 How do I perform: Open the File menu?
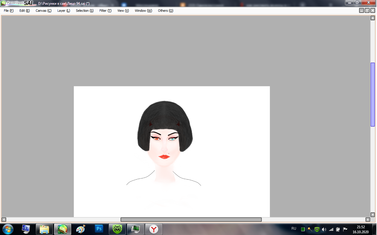(x=9, y=11)
